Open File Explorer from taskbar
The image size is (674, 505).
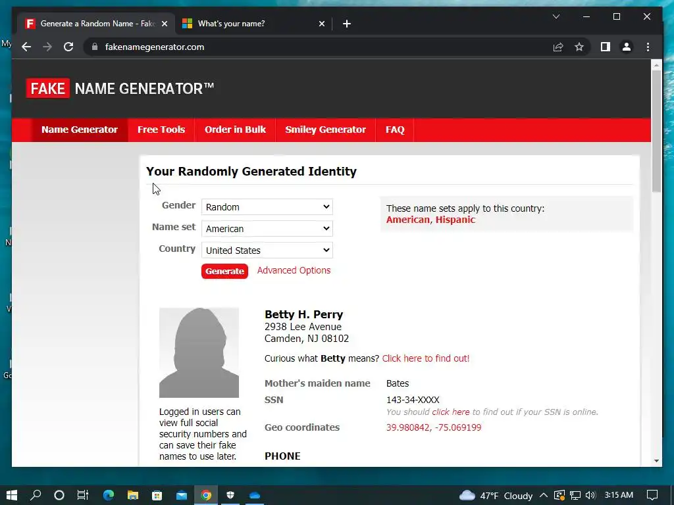(133, 495)
